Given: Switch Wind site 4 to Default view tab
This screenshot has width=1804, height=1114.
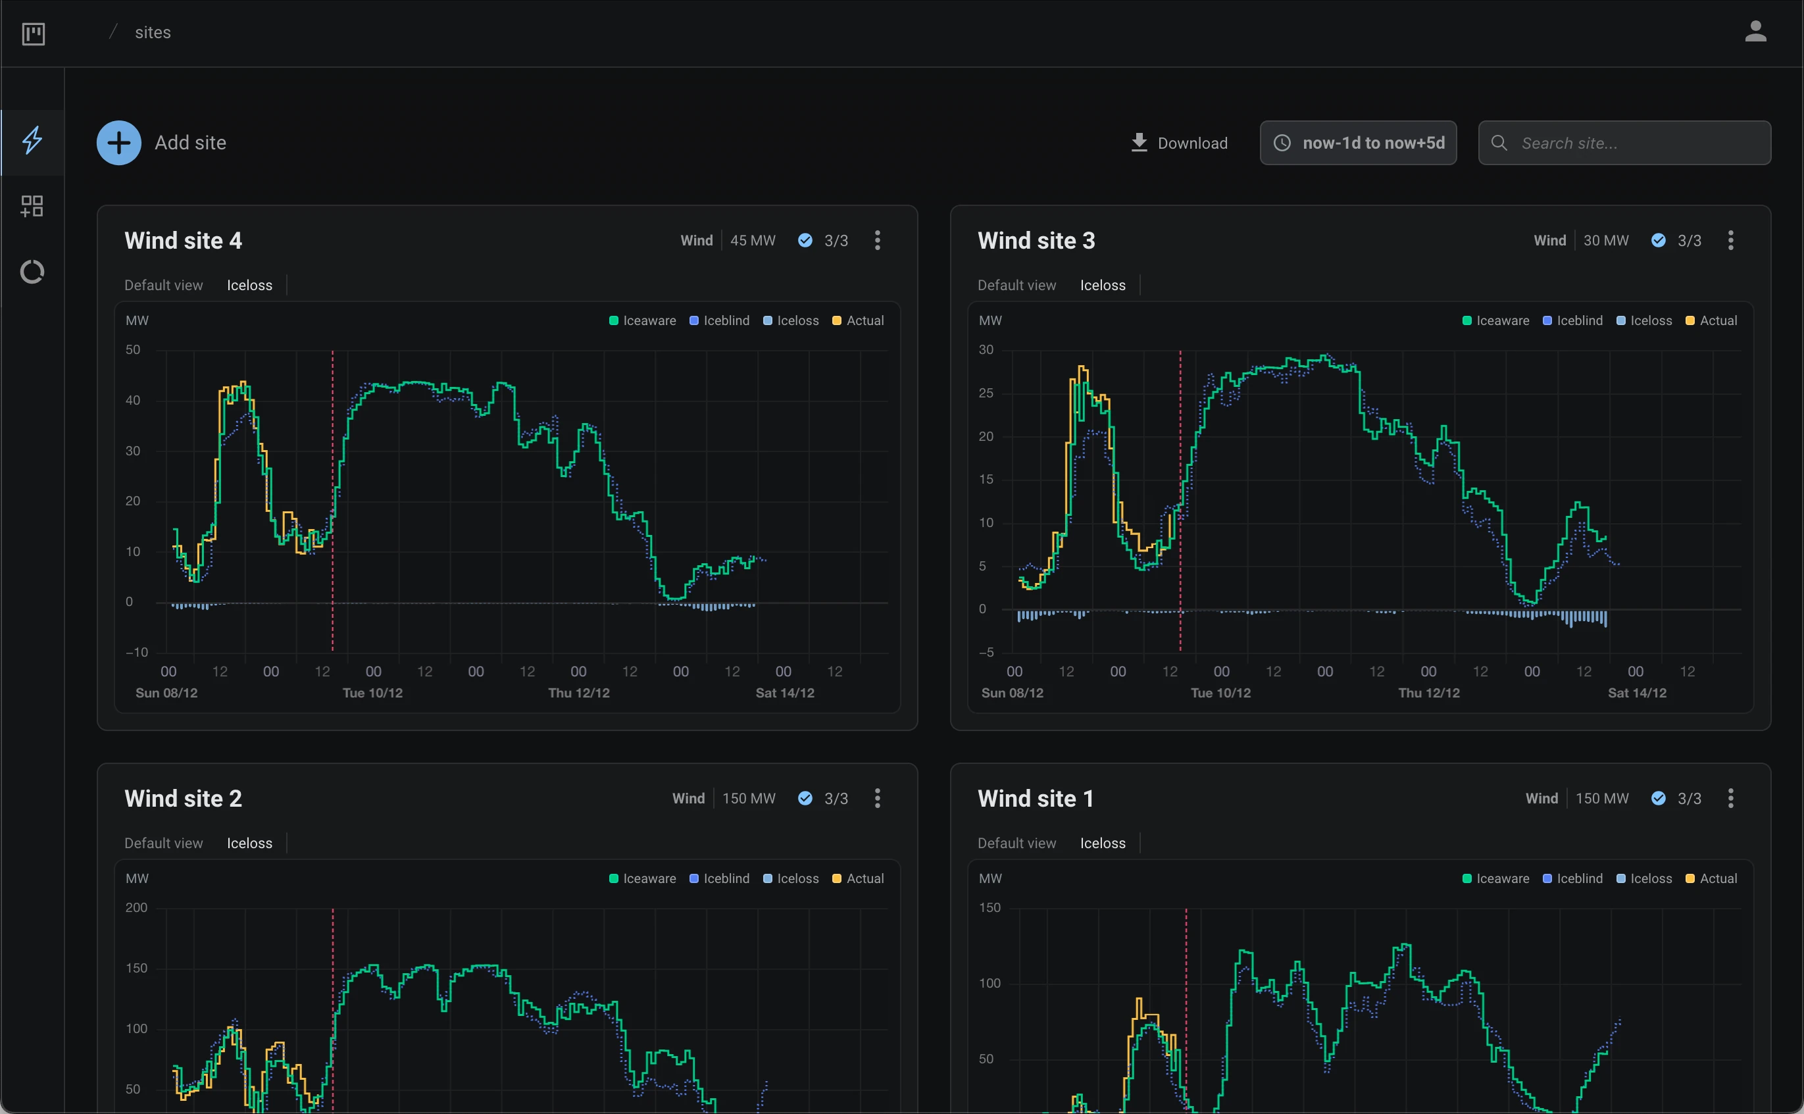Looking at the screenshot, I should pyautogui.click(x=164, y=285).
